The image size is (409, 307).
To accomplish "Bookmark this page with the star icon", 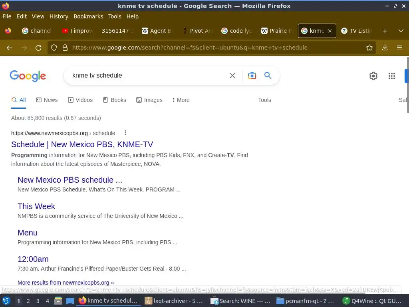I will 369,48.
